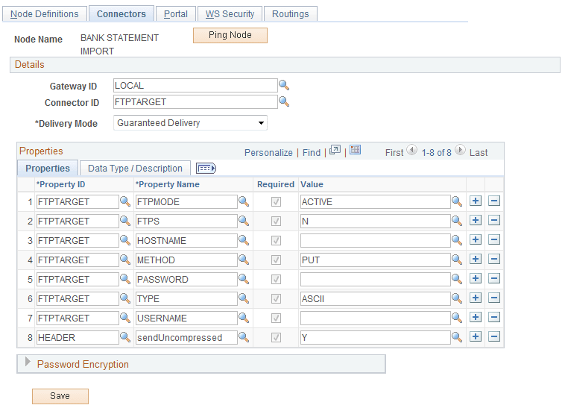This screenshot has width=565, height=408.
Task: Open Delivery Mode dropdown
Action: pos(190,123)
